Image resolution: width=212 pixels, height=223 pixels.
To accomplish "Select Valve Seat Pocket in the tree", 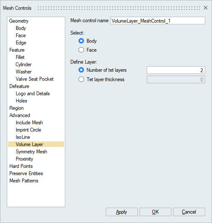I will tap(35, 79).
